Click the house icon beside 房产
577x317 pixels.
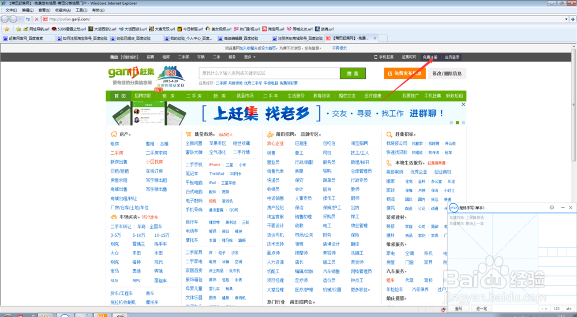pos(114,134)
